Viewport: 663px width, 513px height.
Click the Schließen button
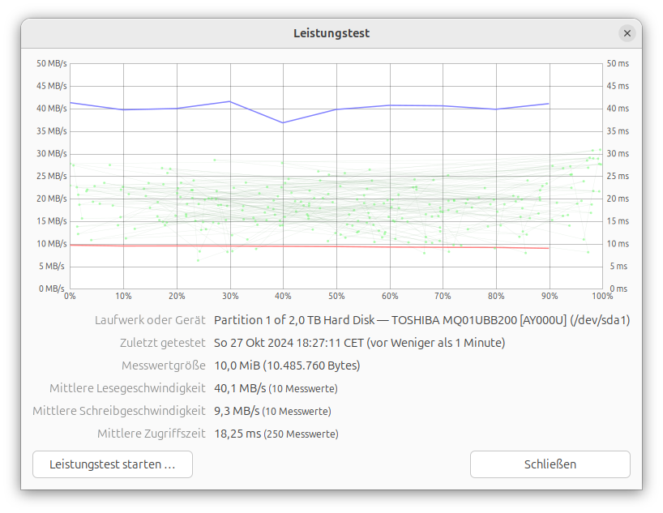point(550,464)
